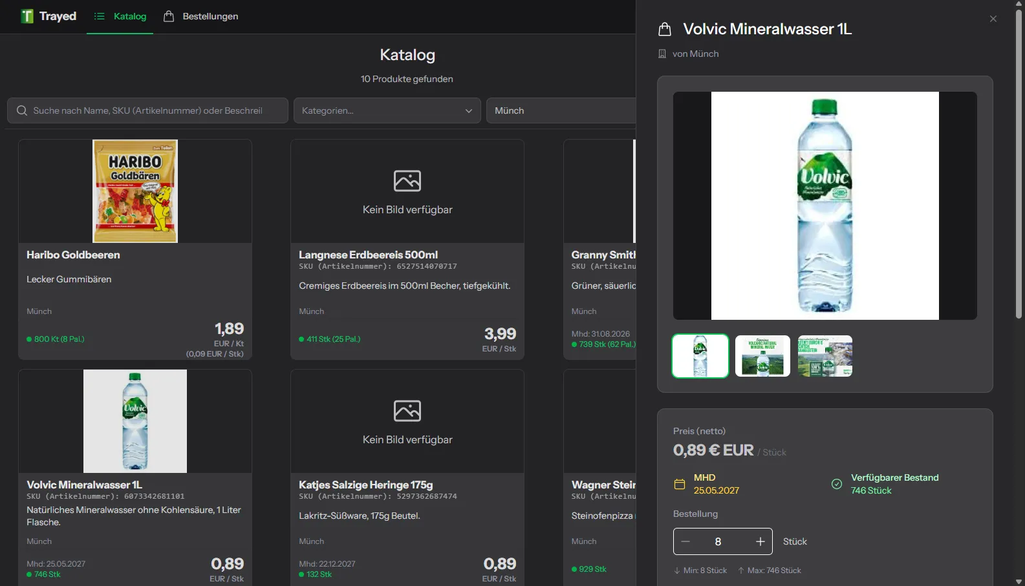Viewport: 1025px width, 586px height.
Task: Click the 0,89 € EUR price in panel
Action: pyautogui.click(x=713, y=450)
